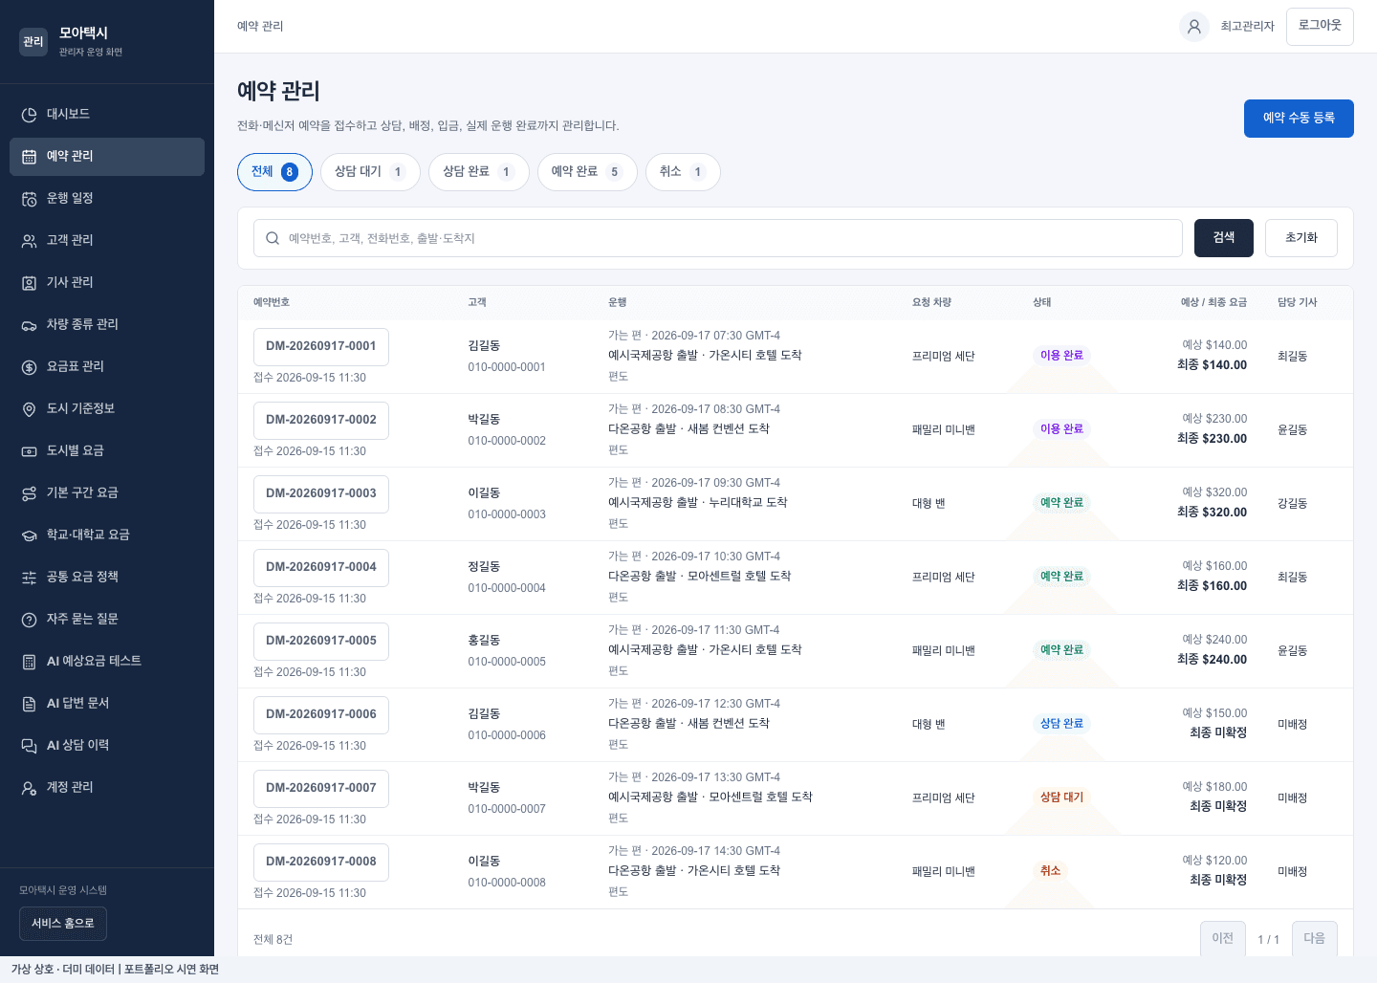The image size is (1377, 983).
Task: Switch to the 예약 완료 tab
Action: pyautogui.click(x=587, y=172)
